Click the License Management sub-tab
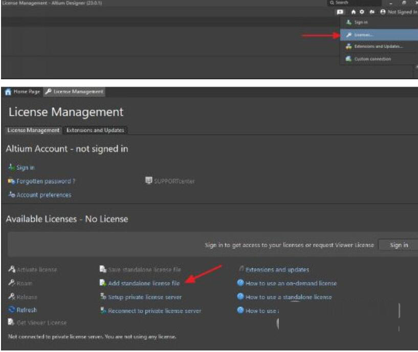The height and width of the screenshot is (352, 418). 33,130
